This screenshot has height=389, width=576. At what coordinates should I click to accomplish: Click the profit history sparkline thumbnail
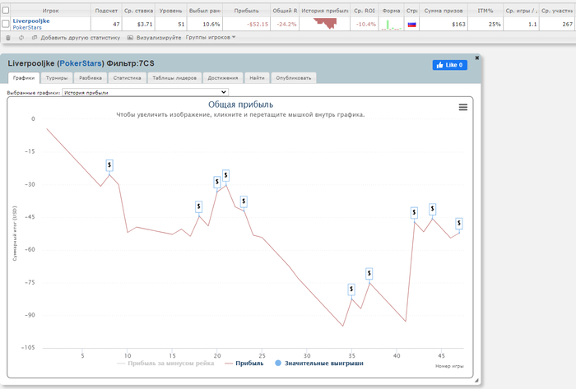(325, 24)
